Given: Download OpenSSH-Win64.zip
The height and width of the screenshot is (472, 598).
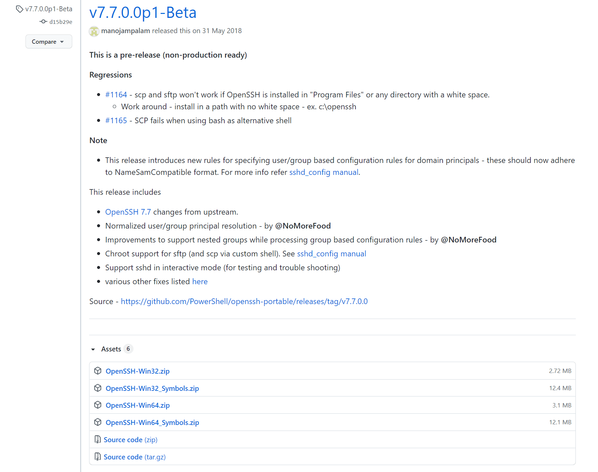Looking at the screenshot, I should [x=137, y=405].
